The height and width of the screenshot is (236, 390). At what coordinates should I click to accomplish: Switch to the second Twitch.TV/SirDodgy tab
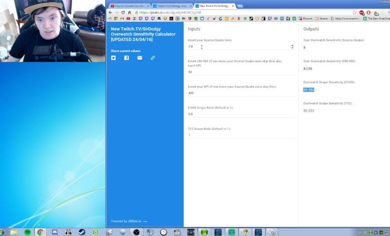(x=171, y=6)
